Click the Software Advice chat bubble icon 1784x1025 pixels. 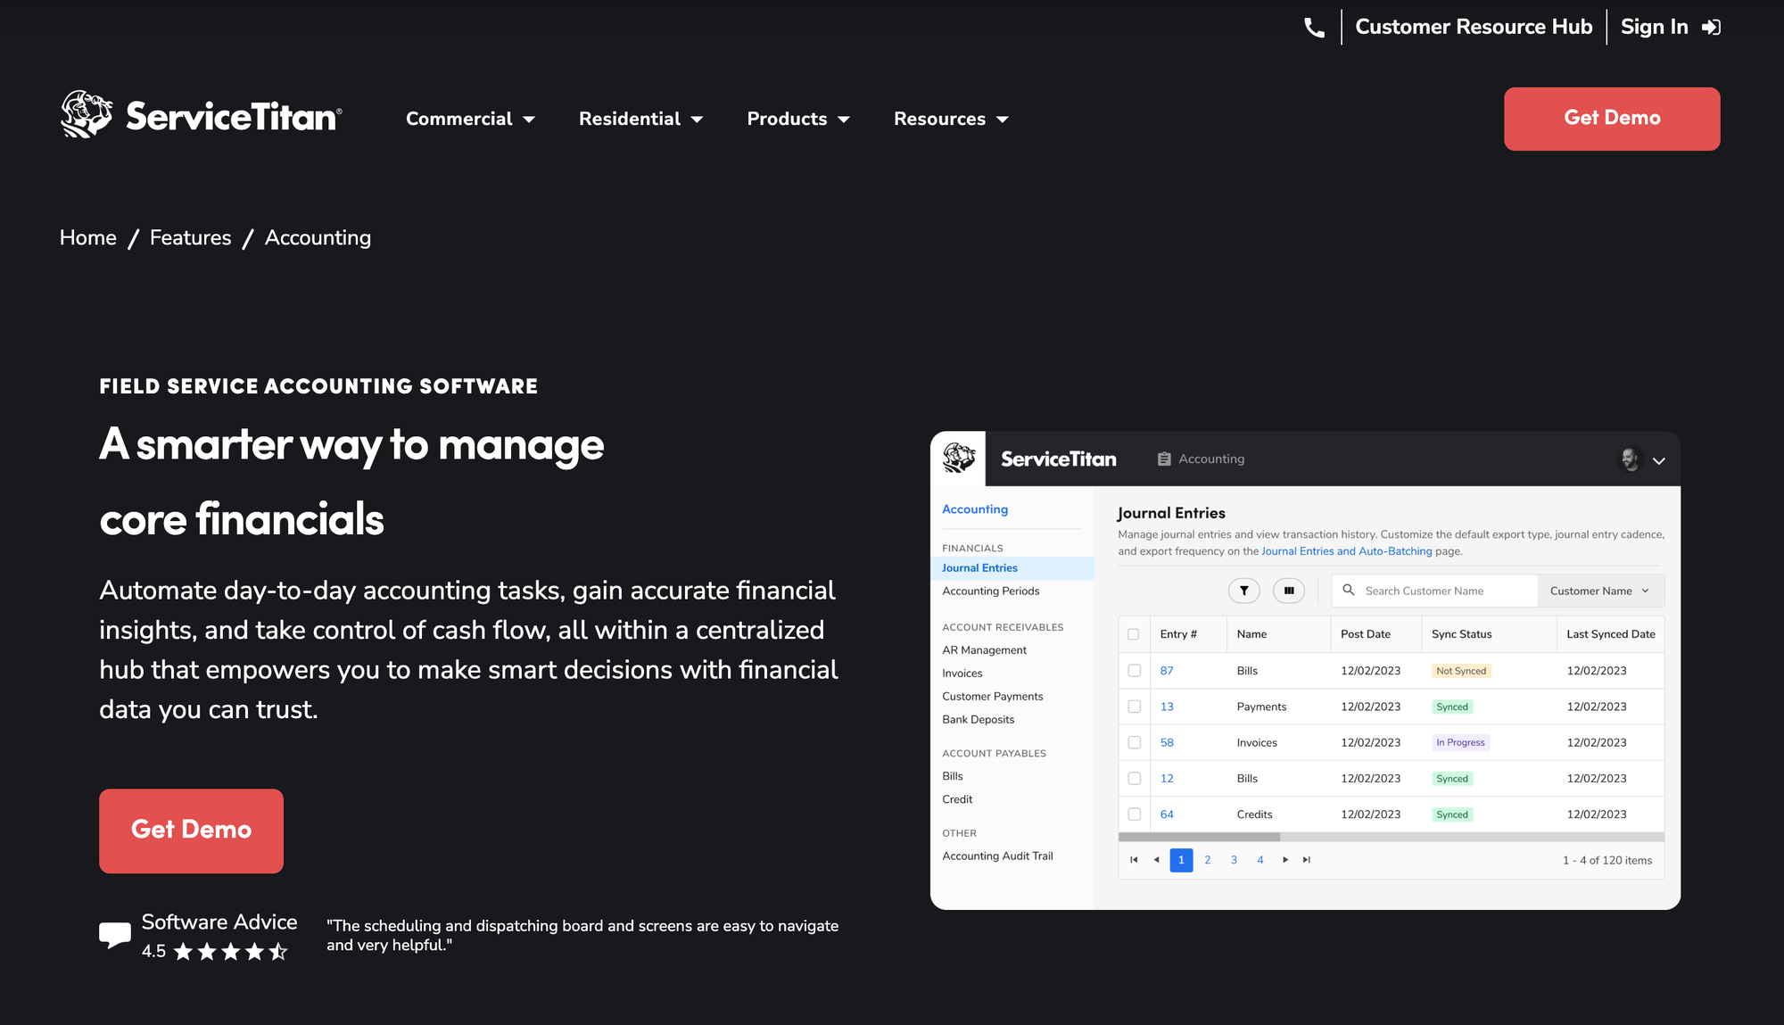pos(114,934)
